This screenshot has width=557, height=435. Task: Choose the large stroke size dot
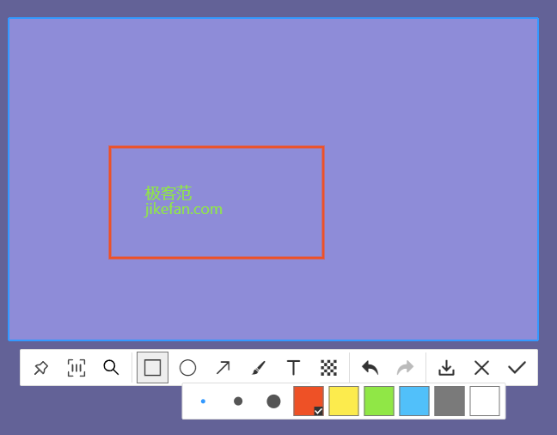(x=273, y=401)
